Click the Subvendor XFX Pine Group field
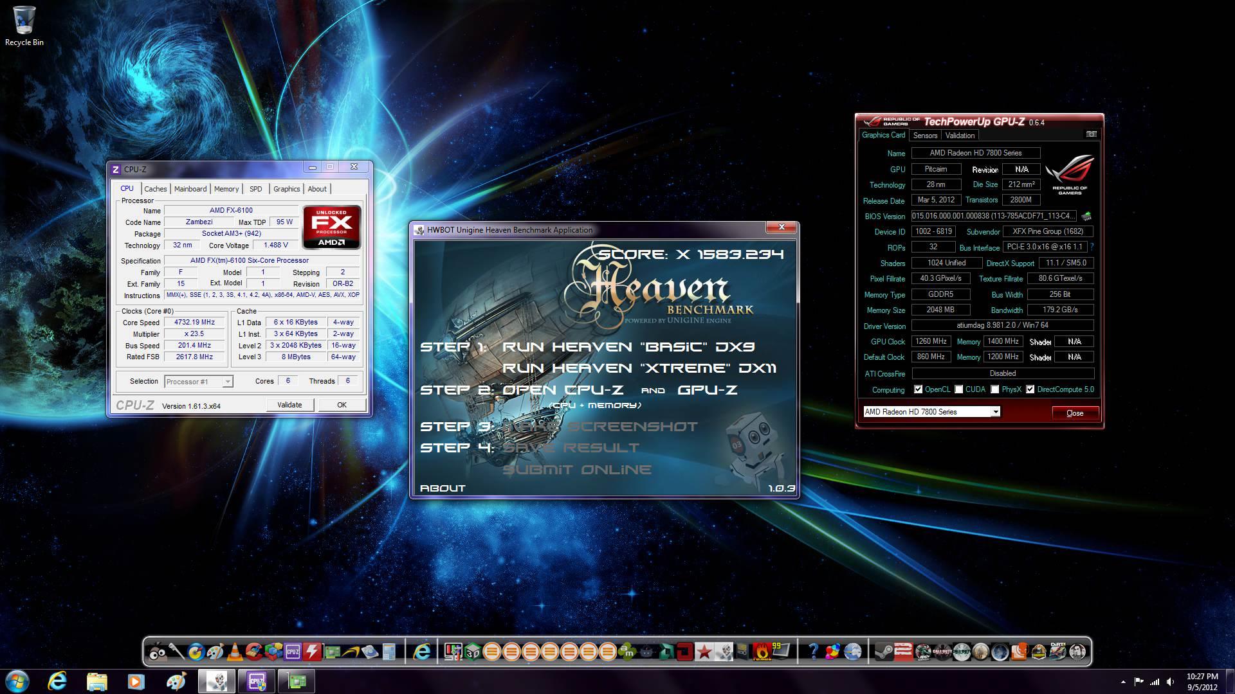 pos(1048,231)
